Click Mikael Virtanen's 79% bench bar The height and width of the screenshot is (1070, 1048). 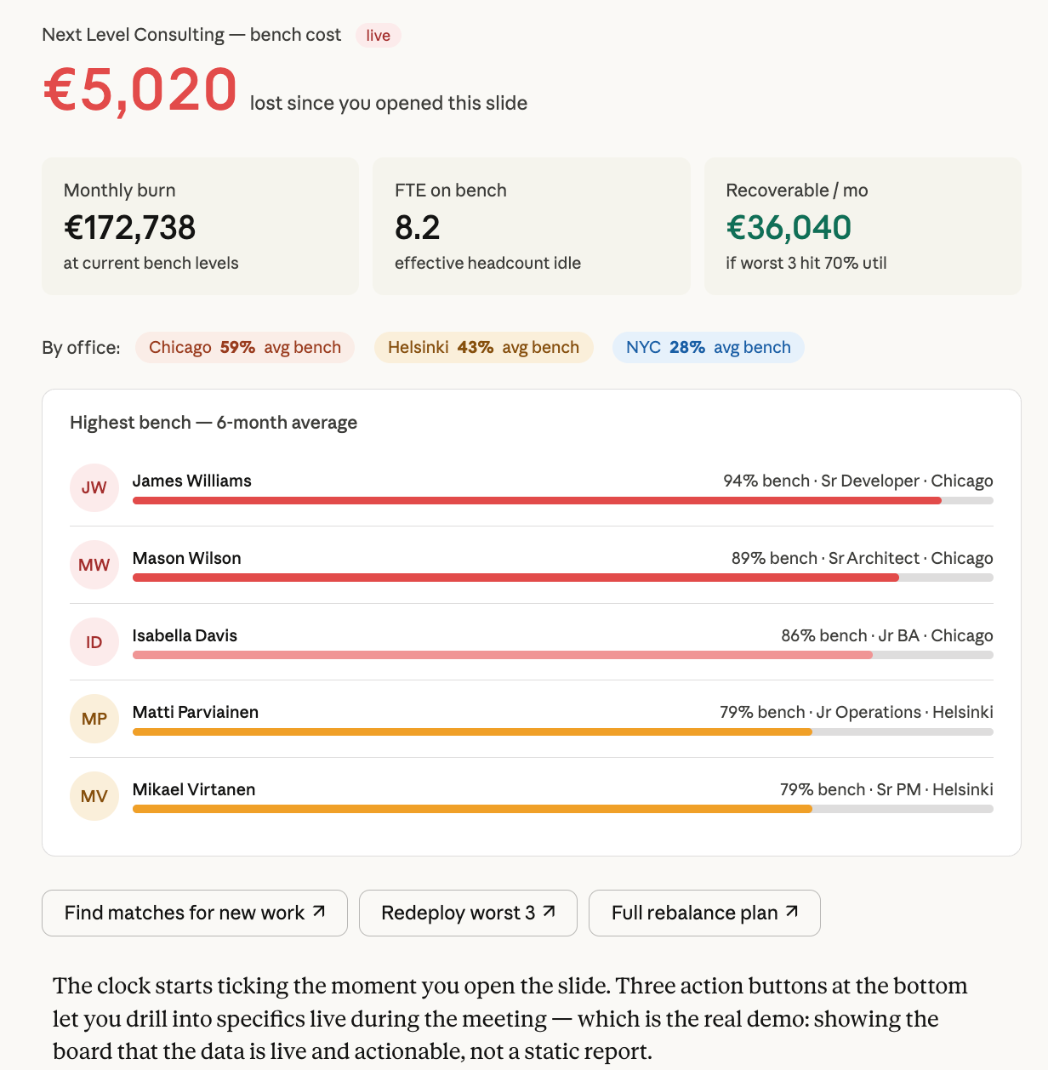[563, 809]
